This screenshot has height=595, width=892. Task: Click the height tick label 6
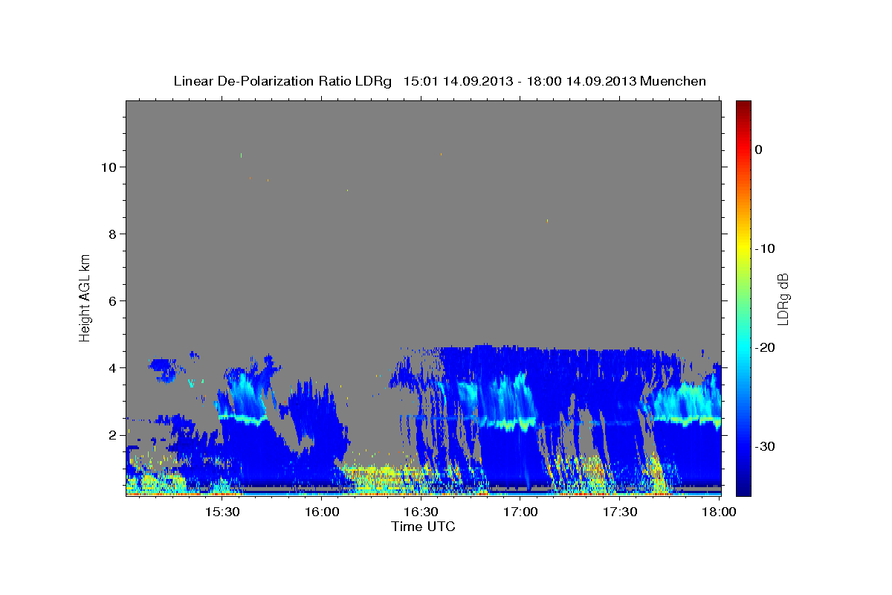(x=114, y=300)
